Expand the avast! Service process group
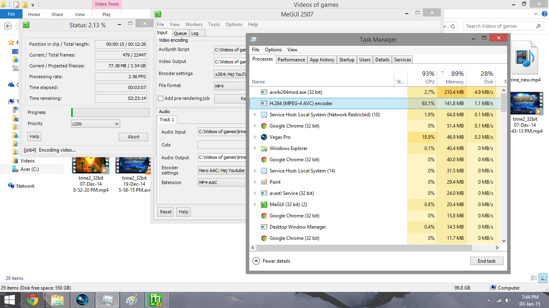Image resolution: width=549 pixels, height=308 pixels. pyautogui.click(x=255, y=193)
